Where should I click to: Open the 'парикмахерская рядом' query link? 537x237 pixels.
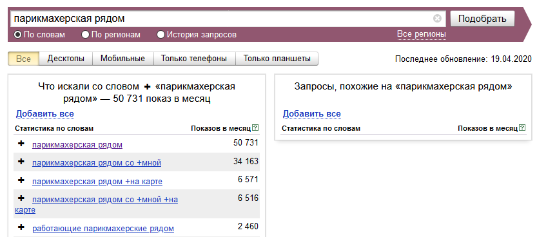click(77, 145)
